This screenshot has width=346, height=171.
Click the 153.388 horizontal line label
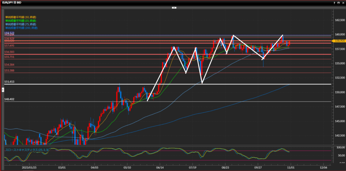9,71
